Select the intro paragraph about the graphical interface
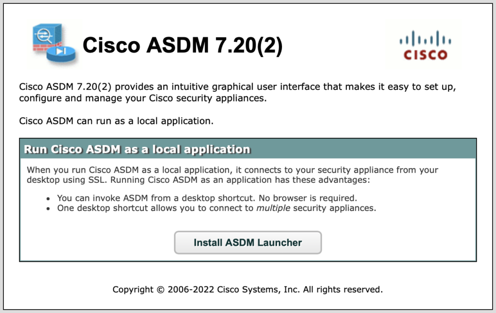Image resolution: width=496 pixels, height=313 pixels. point(237,92)
